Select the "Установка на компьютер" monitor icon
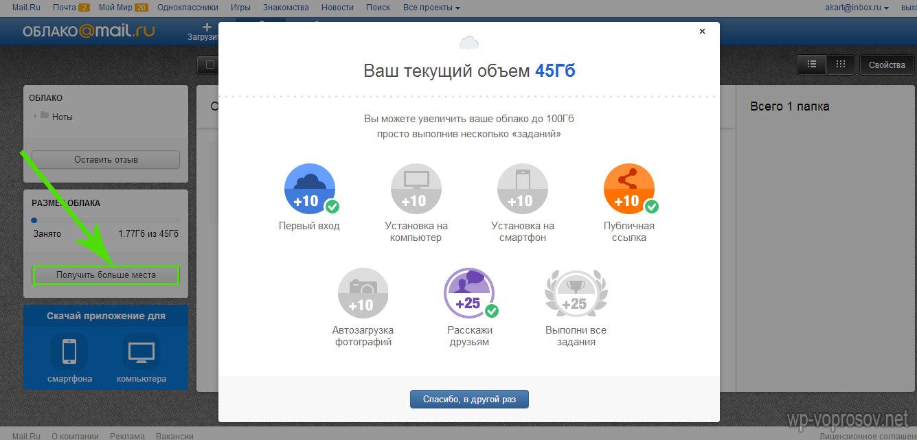Image resolution: width=917 pixels, height=440 pixels. point(416,189)
